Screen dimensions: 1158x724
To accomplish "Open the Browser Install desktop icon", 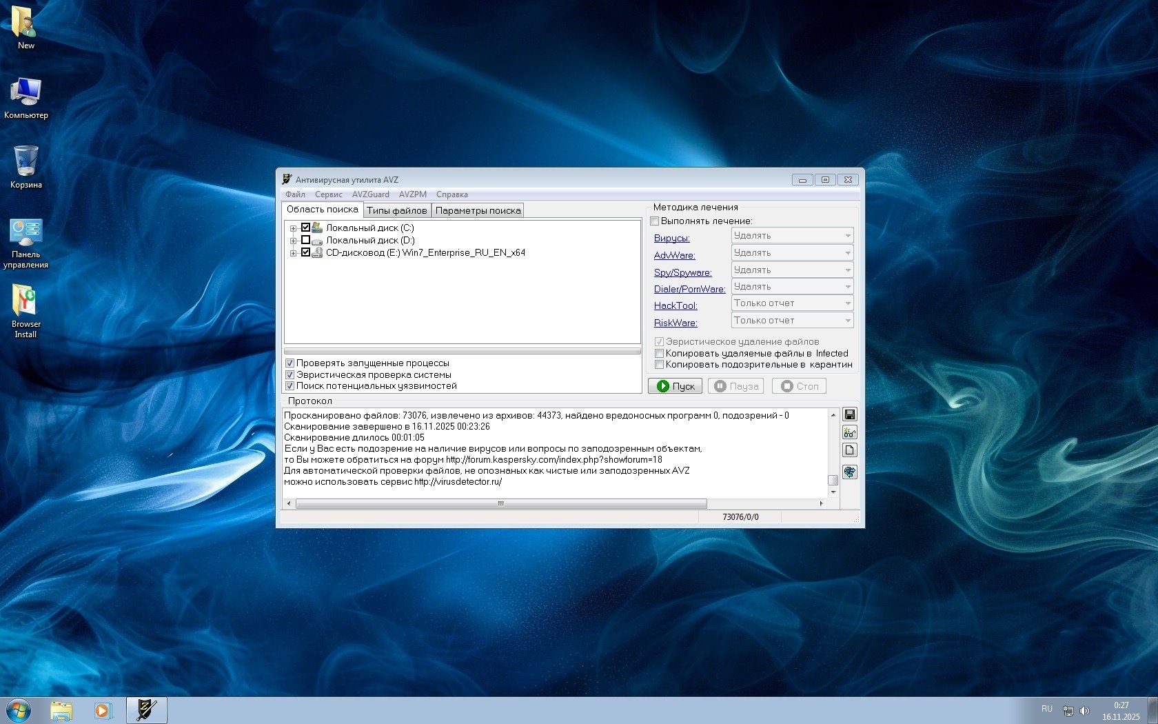I will coord(26,311).
